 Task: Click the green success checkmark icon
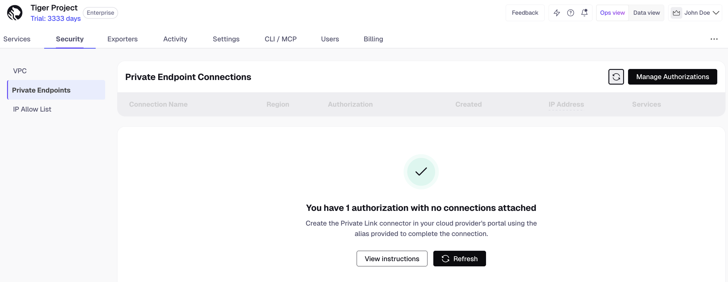(421, 172)
